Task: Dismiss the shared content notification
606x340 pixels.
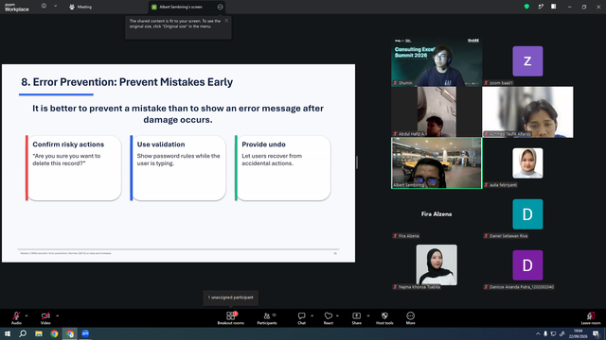Action: click(226, 21)
